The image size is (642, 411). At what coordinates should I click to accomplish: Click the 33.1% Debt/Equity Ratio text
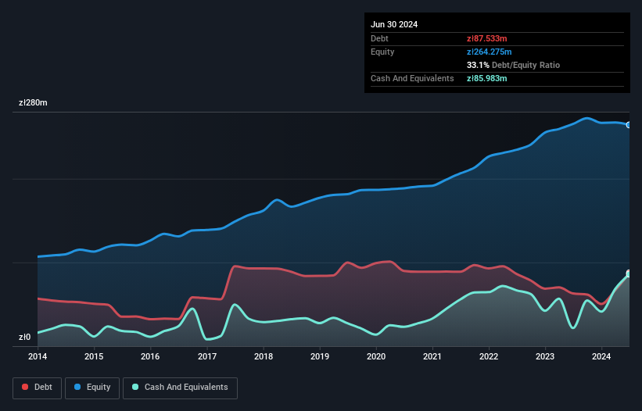point(513,65)
